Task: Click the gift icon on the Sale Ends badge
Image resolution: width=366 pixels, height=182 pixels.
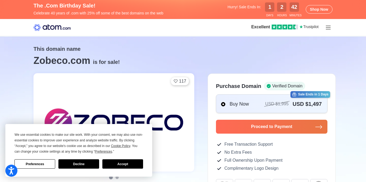Action: click(294, 94)
